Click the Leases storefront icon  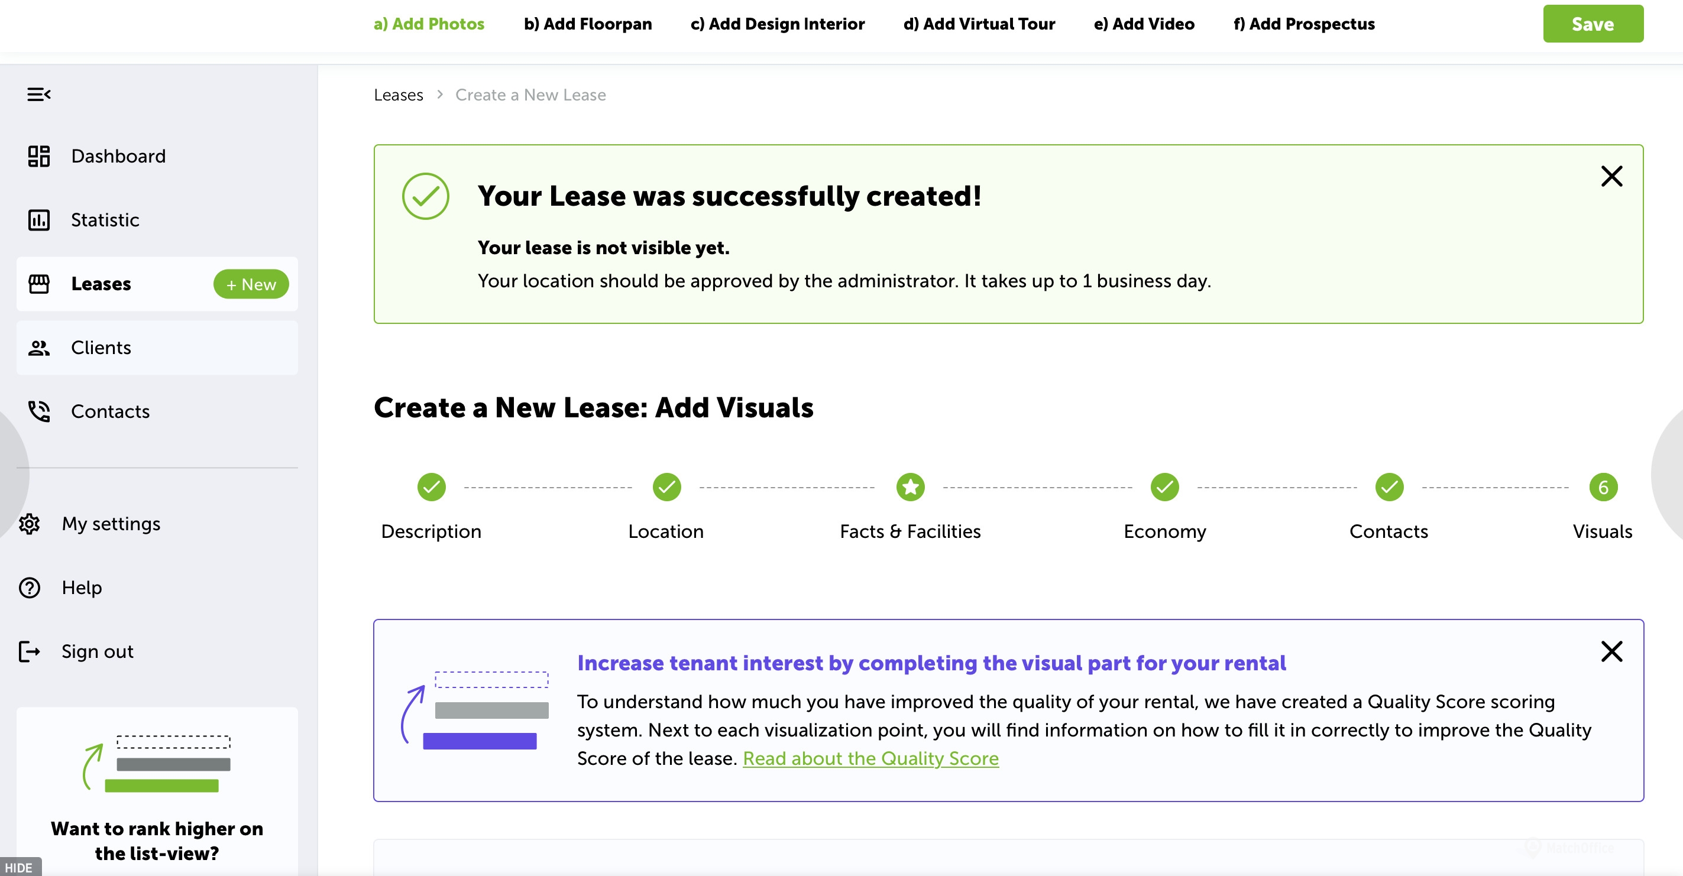click(x=38, y=284)
